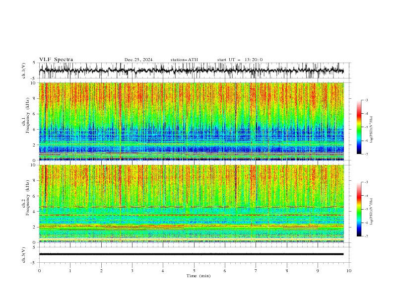Image resolution: width=393 pixels, height=304 pixels.
Task: Select the "start UT = 13:20:0" label
Action: point(240,60)
